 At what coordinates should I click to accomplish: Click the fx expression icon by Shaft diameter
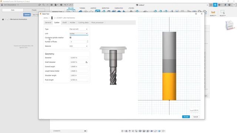point(87,62)
